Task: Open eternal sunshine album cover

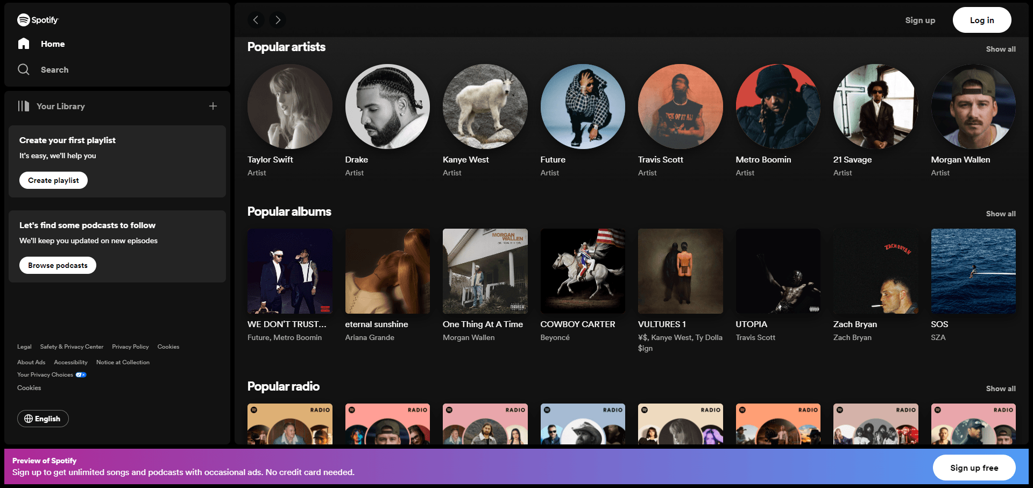Action: [x=387, y=271]
